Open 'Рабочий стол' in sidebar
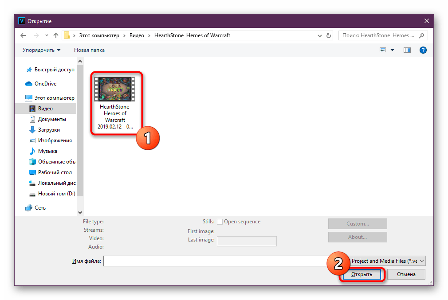Image resolution: width=448 pixels, height=300 pixels. [x=50, y=172]
